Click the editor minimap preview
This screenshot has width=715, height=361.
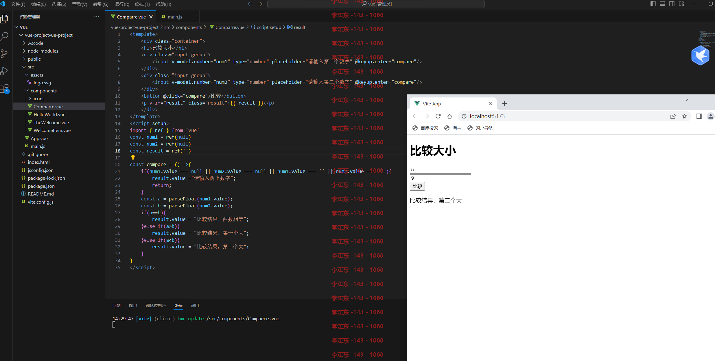pos(706,40)
